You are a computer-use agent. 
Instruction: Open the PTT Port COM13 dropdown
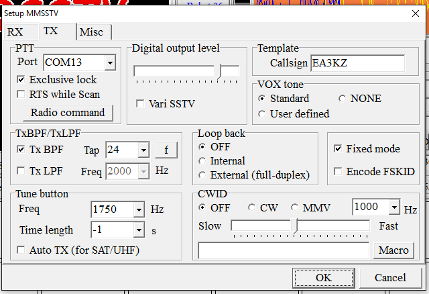pos(110,62)
